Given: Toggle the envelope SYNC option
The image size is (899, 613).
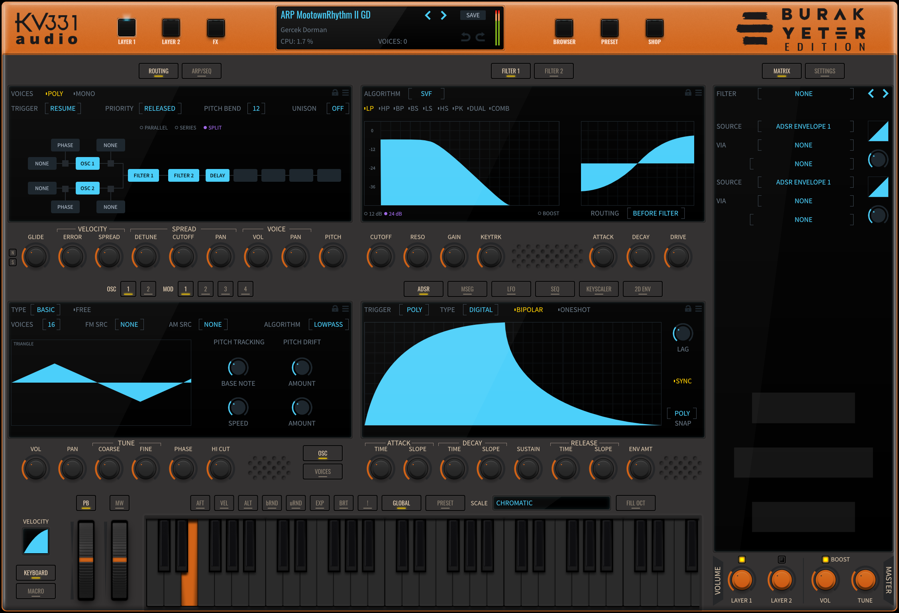Looking at the screenshot, I should pyautogui.click(x=683, y=381).
